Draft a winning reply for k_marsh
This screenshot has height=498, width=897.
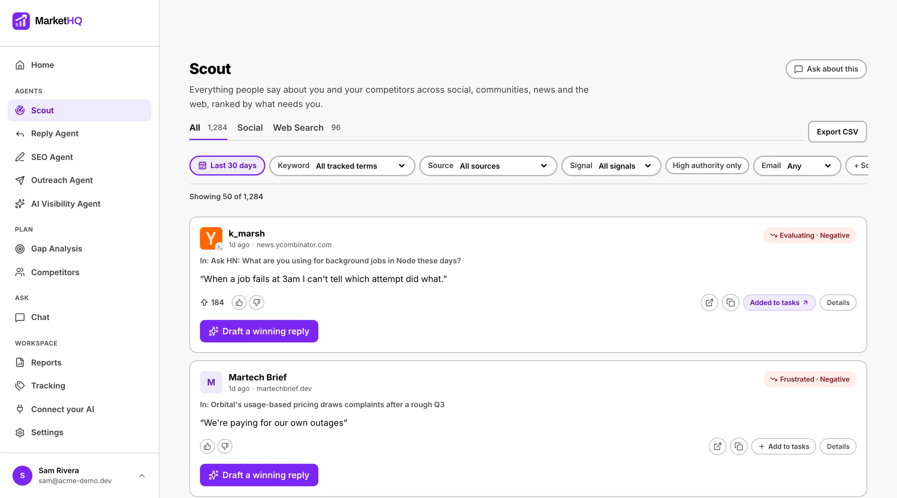tap(259, 331)
